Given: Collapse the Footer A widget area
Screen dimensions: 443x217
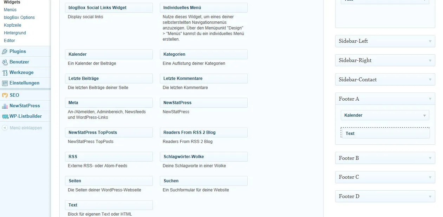Looking at the screenshot, I should click(430, 99).
